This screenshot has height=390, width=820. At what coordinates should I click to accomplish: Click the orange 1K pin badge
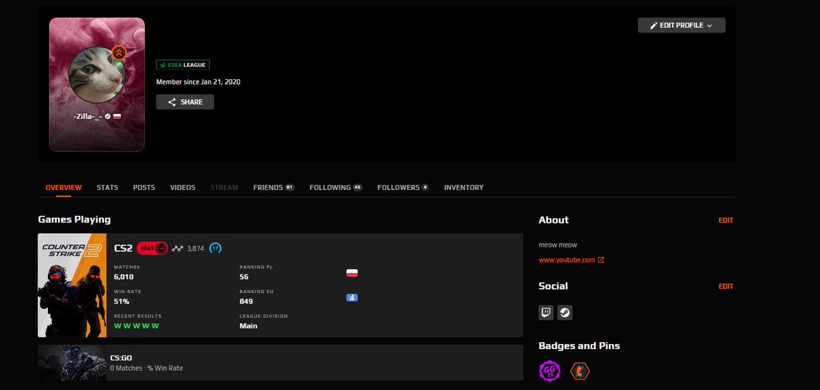579,372
